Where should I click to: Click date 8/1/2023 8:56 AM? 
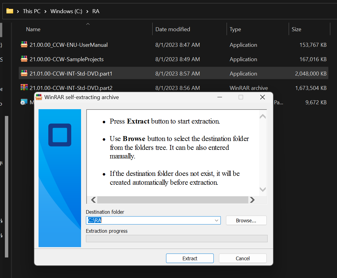click(178, 88)
